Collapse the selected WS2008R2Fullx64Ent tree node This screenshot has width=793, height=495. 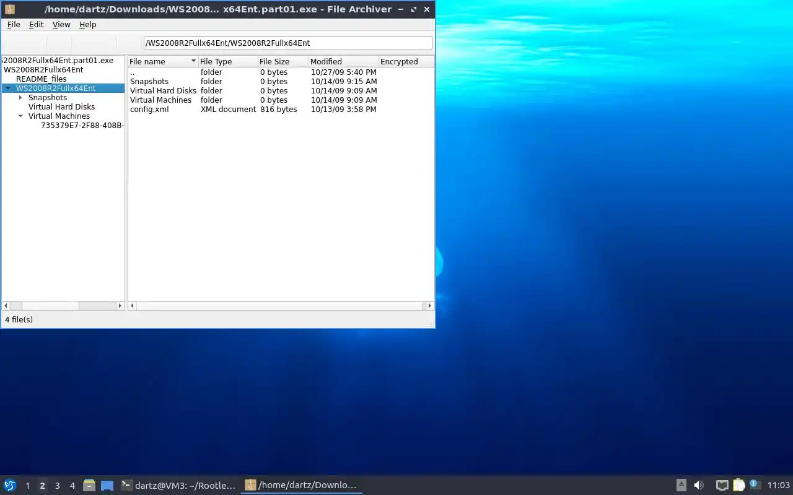[x=8, y=88]
